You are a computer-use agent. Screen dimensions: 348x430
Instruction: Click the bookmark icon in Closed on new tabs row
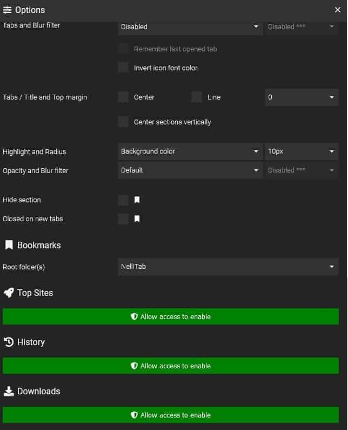137,219
